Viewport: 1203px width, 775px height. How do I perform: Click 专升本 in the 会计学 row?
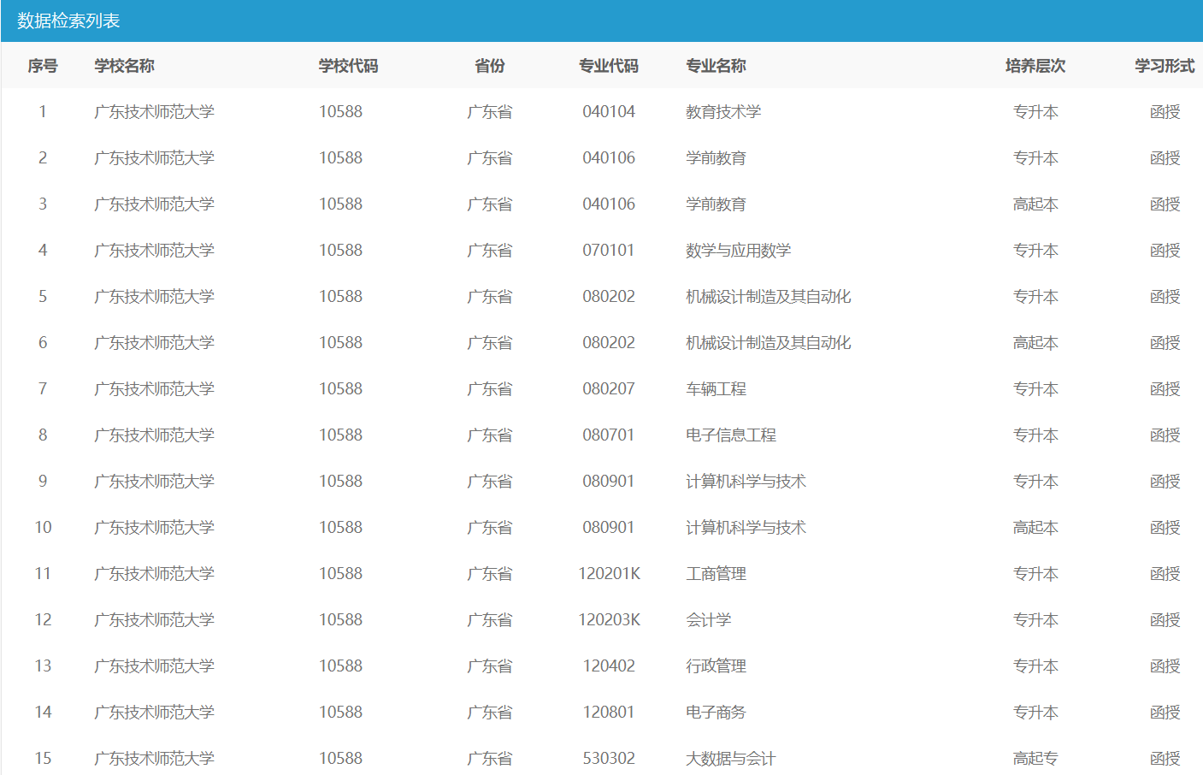pos(1035,620)
